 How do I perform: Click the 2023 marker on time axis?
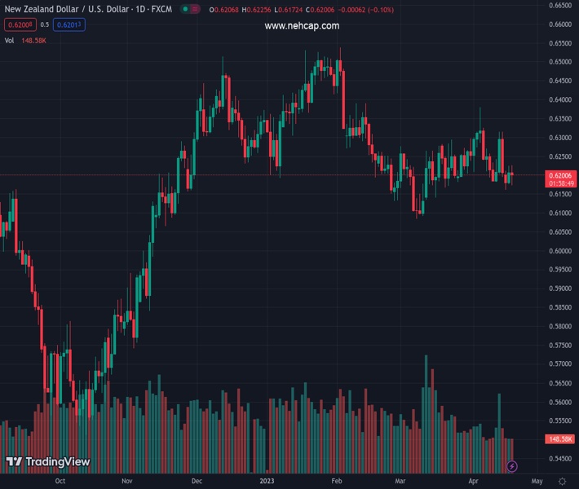(x=268, y=482)
